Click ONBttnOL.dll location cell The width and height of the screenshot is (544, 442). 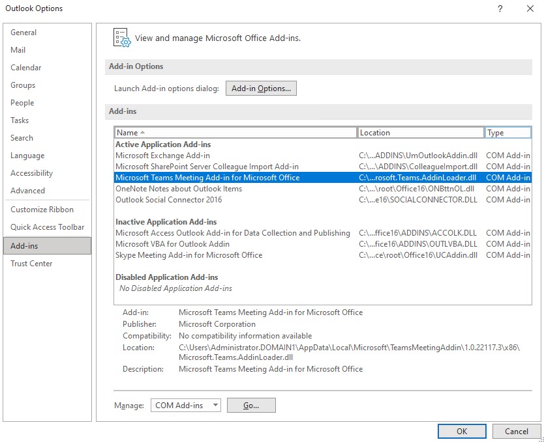(416, 189)
